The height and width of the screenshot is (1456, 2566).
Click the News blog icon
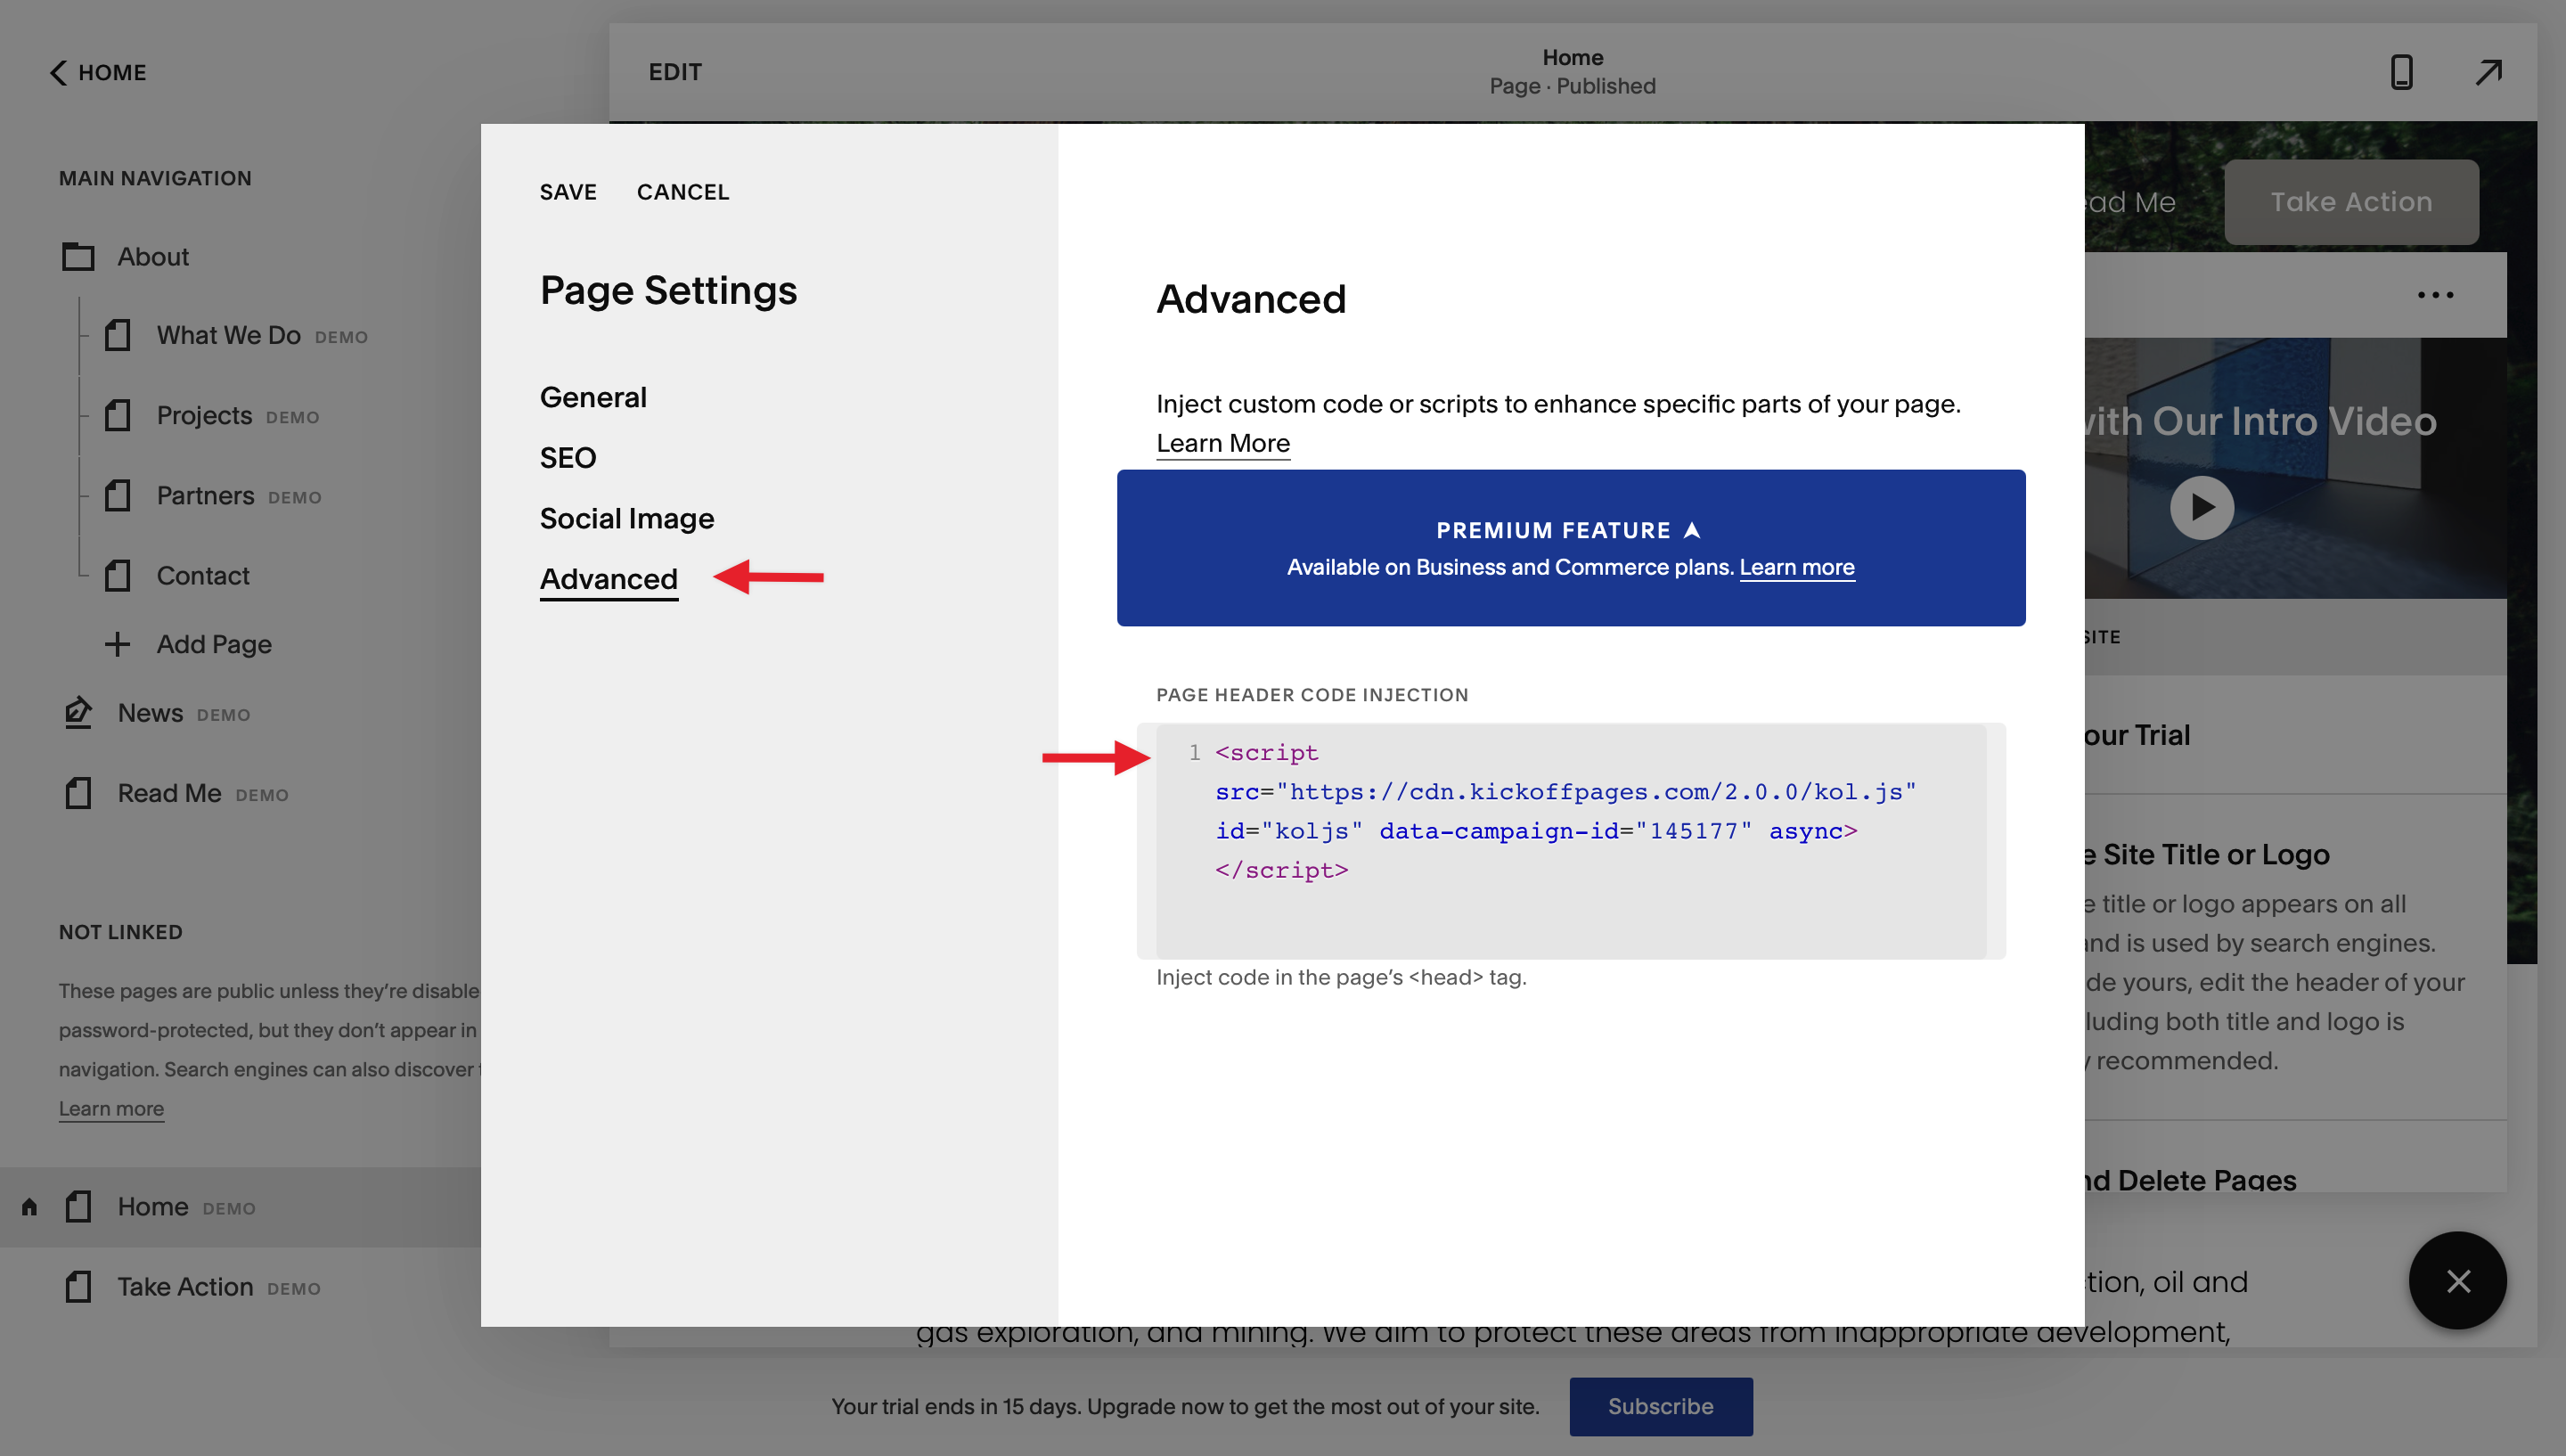pyautogui.click(x=78, y=713)
